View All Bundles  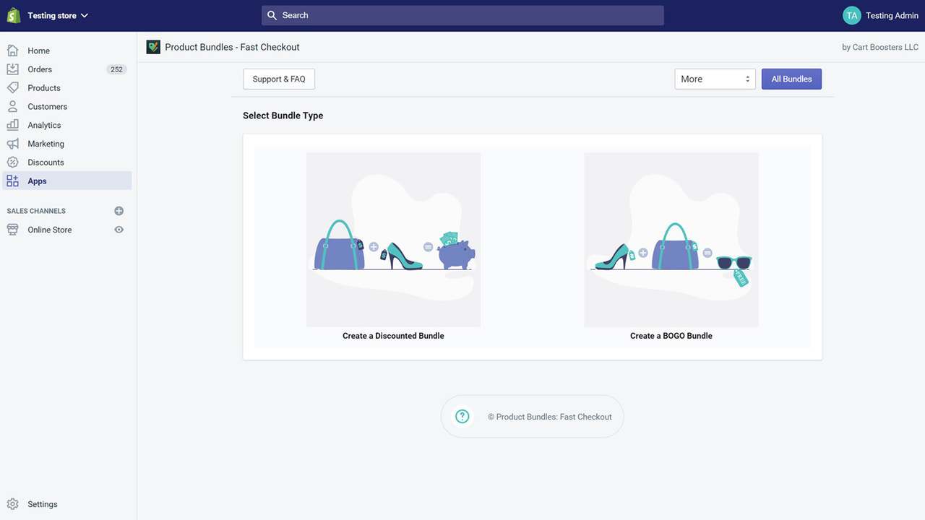pos(791,79)
